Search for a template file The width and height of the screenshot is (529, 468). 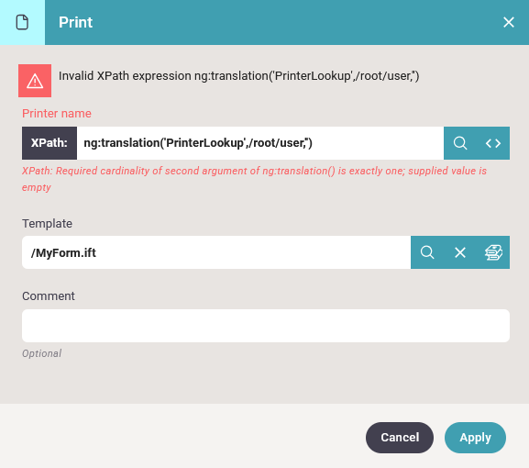coord(427,252)
